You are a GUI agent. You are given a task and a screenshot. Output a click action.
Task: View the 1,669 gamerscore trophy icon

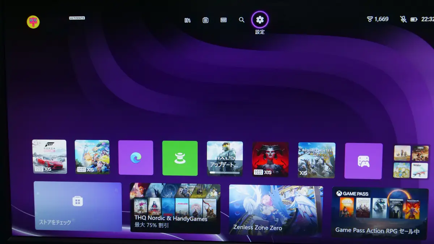(x=370, y=19)
